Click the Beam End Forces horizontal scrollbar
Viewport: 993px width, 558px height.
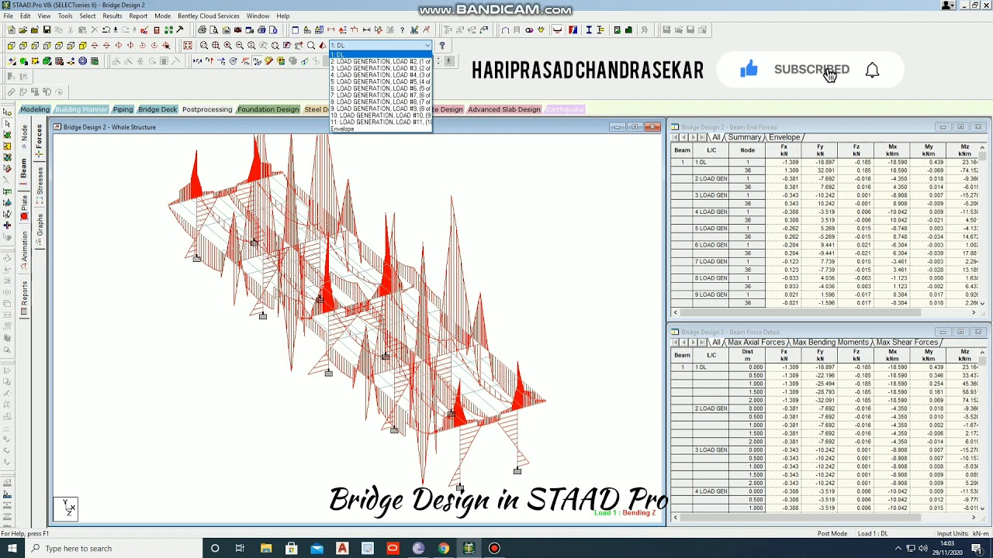tap(825, 312)
